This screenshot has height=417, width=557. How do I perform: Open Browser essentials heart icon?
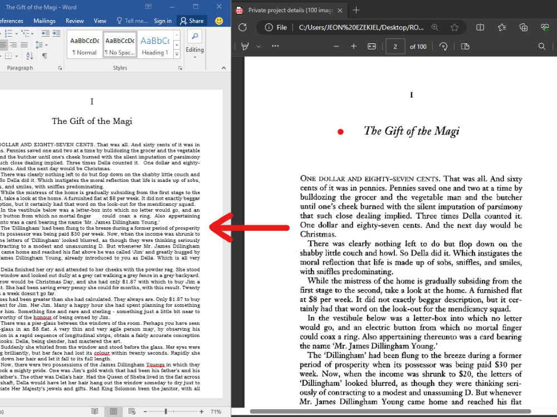[x=545, y=27]
